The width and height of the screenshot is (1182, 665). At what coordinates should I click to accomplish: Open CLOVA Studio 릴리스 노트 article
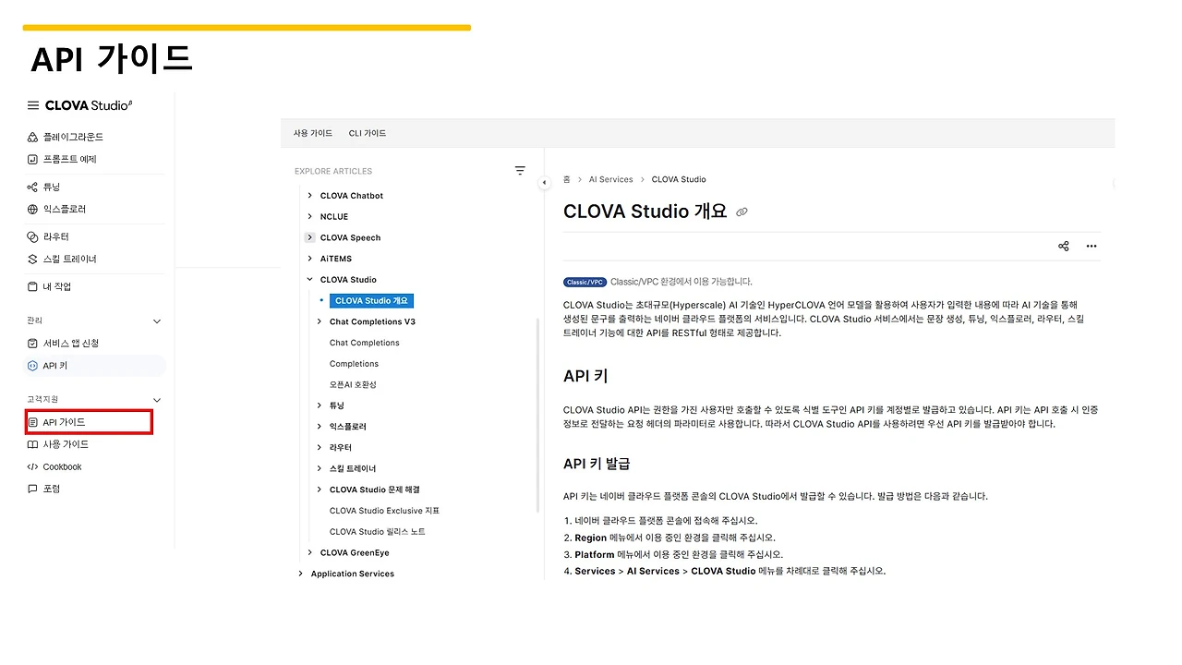(x=378, y=532)
